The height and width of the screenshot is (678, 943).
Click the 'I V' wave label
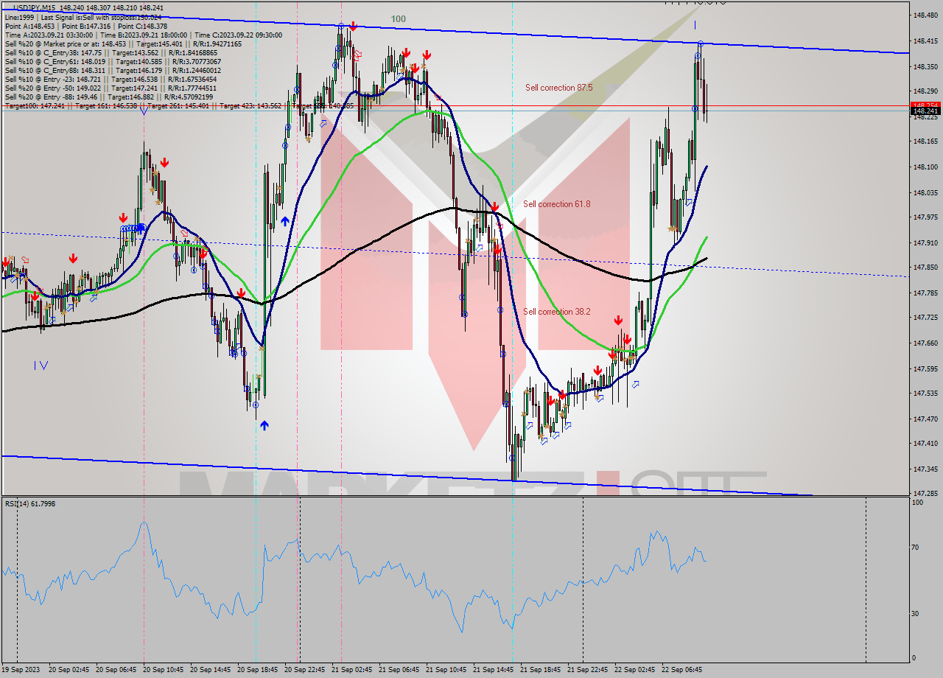[x=41, y=365]
